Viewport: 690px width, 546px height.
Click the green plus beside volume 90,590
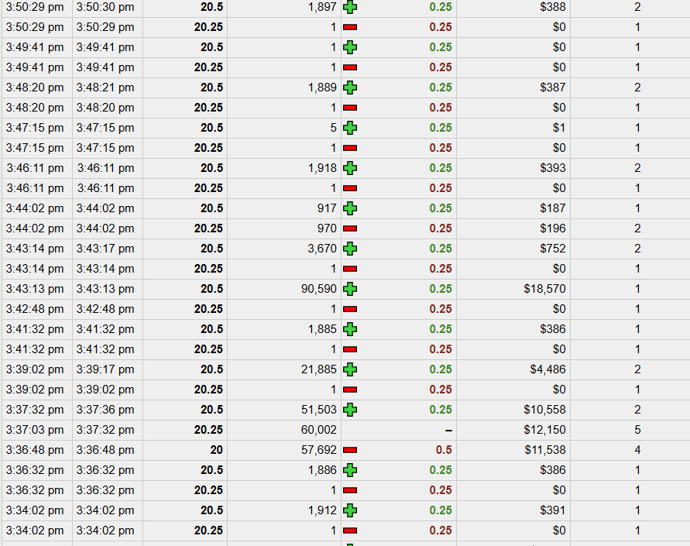tap(350, 289)
